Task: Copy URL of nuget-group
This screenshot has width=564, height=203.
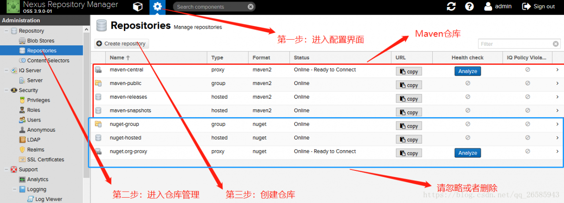Action: point(409,126)
